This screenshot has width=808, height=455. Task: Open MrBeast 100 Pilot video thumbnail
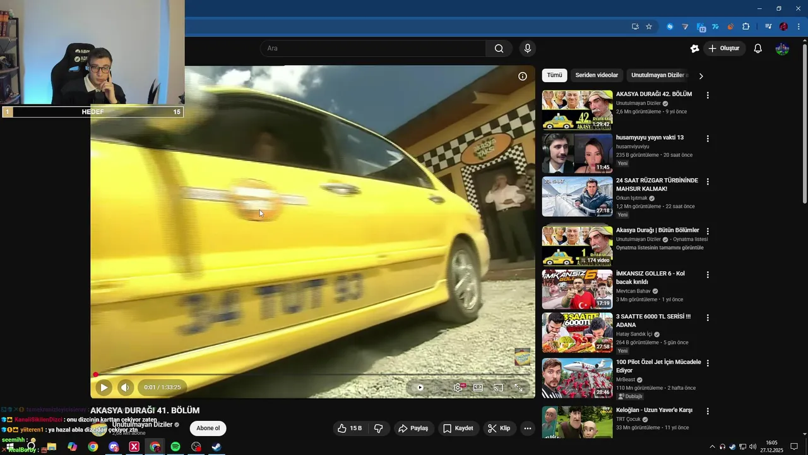click(577, 378)
